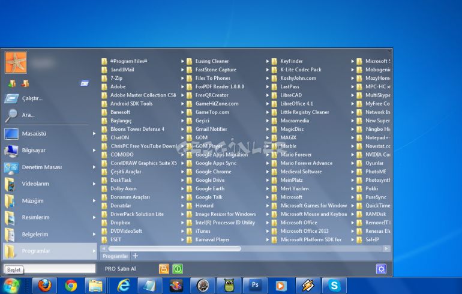Expand the Resimlerim submenu arrow
The height and width of the screenshot is (294, 462).
coord(94,217)
